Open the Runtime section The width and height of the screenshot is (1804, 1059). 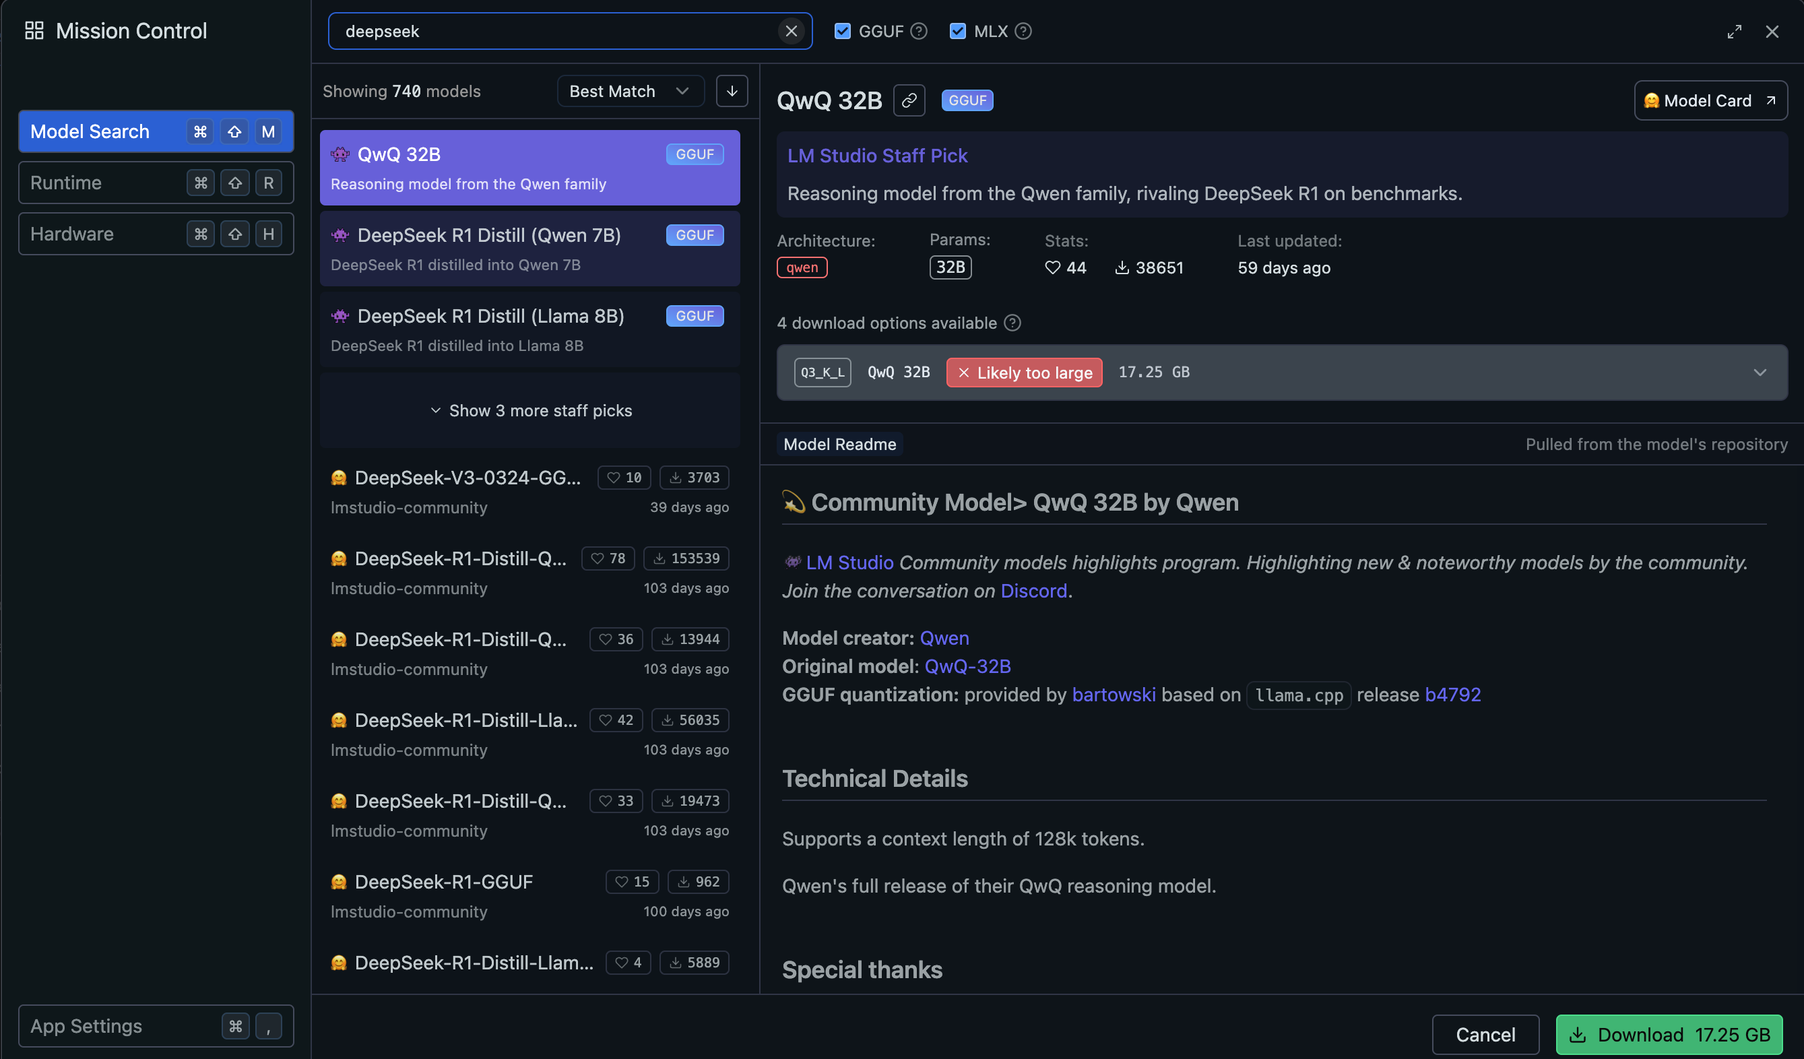pyautogui.click(x=156, y=183)
